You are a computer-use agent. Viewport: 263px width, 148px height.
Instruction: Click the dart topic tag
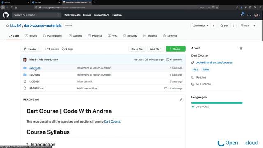(x=196, y=69)
